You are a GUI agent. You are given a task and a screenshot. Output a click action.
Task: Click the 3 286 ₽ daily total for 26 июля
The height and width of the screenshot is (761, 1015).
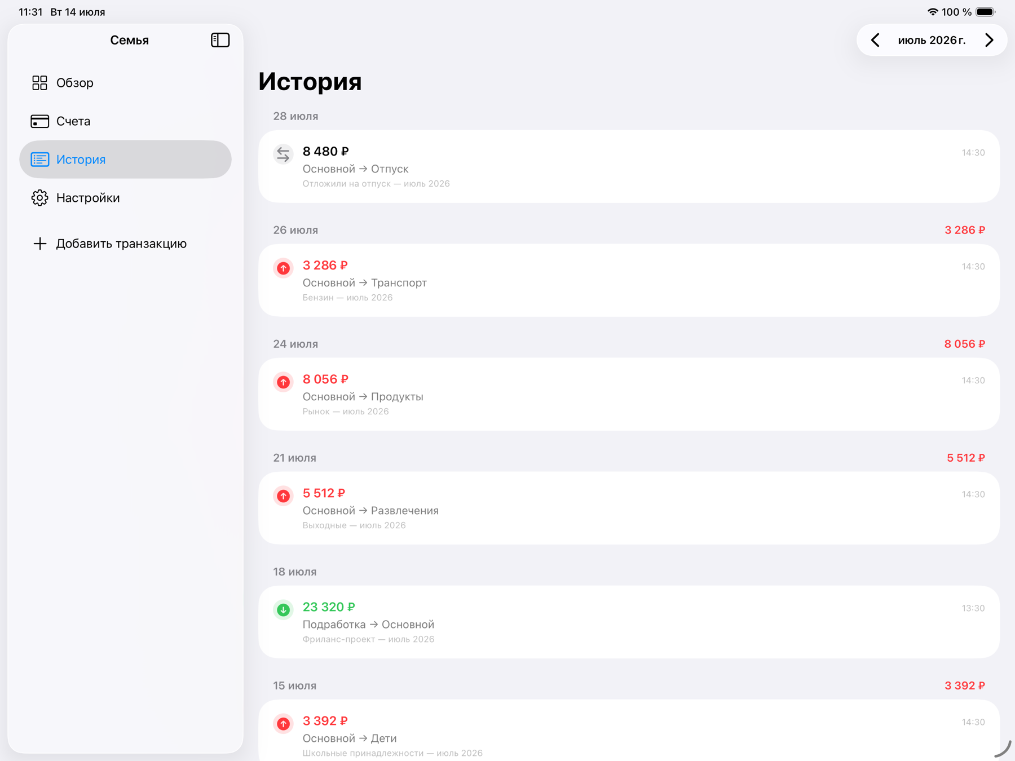[x=965, y=230]
